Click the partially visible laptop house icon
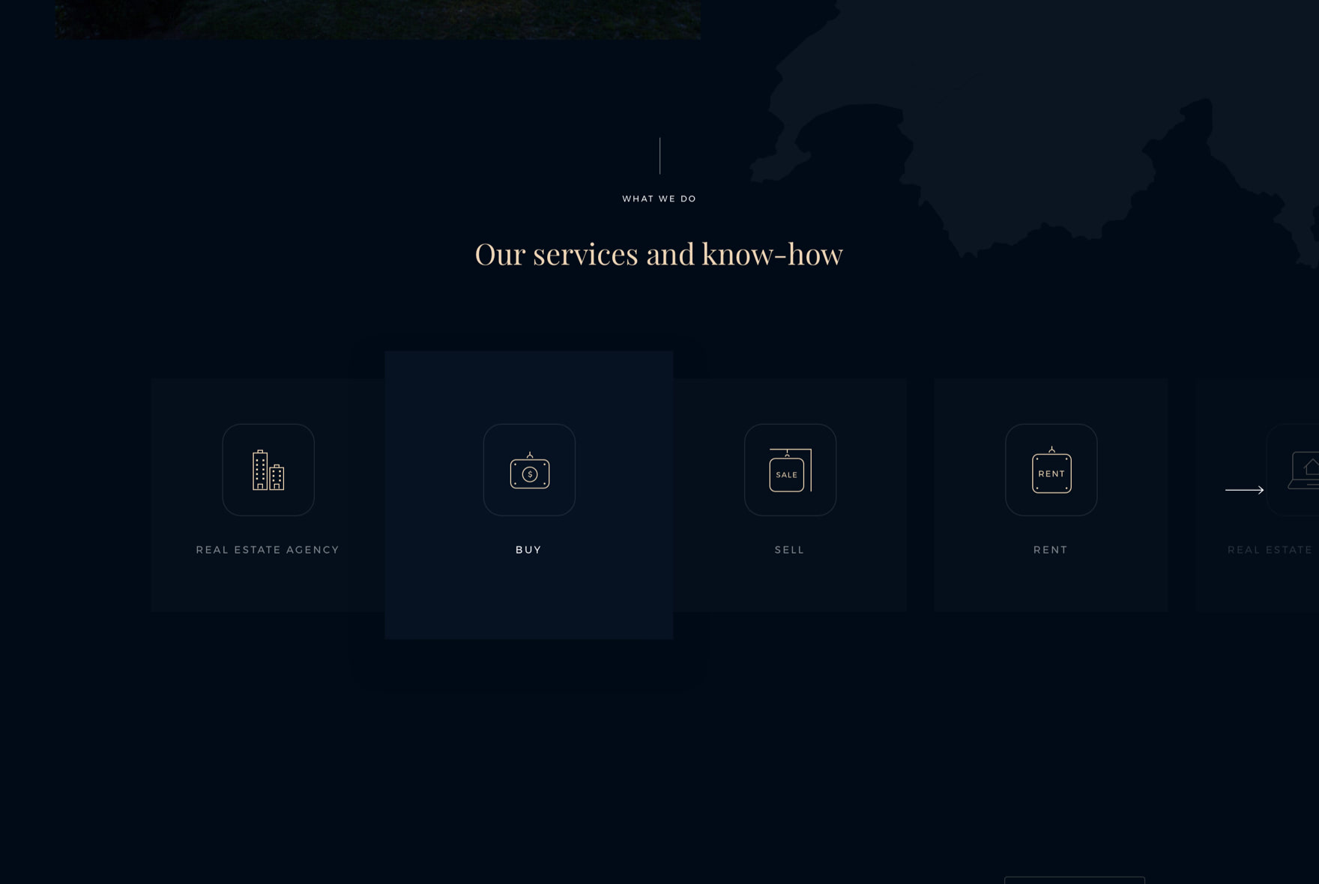 [x=1303, y=470]
